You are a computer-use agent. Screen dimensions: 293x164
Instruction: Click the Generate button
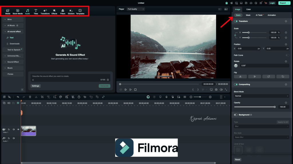click(104, 86)
